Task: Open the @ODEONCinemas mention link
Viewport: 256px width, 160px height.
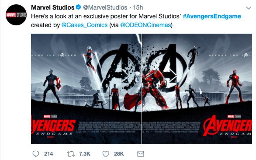Action: pyautogui.click(x=145, y=25)
